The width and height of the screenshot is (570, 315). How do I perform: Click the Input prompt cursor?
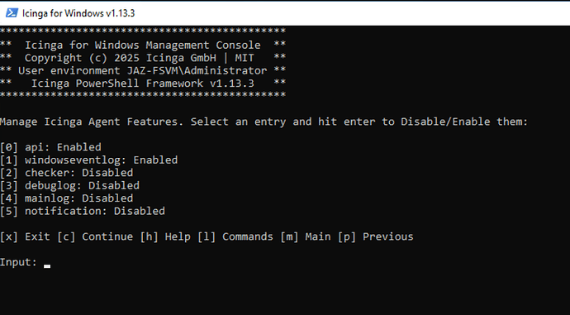click(47, 266)
